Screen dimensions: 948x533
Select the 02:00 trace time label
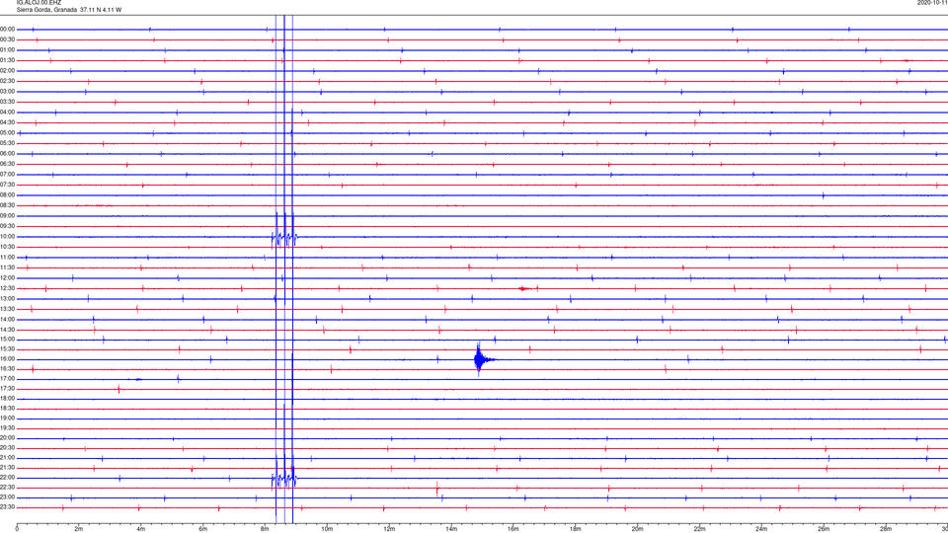7,71
